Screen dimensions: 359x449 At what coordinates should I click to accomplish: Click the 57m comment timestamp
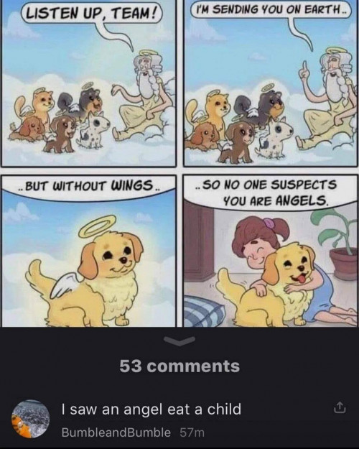(x=192, y=432)
